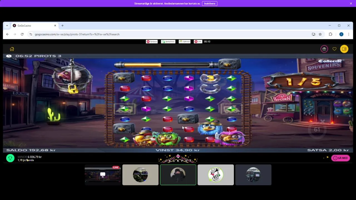This screenshot has height=200, width=356.
Task: Open the browser extensions menu
Action: (x=330, y=34)
